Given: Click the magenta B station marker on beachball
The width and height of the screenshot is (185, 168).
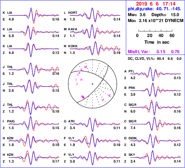Looking at the screenshot, I should pos(109,96).
